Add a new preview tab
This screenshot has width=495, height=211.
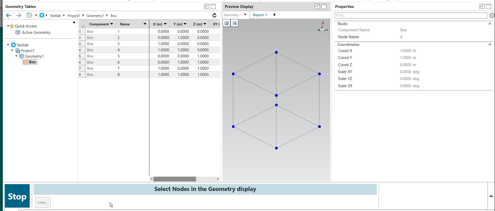(x=274, y=15)
